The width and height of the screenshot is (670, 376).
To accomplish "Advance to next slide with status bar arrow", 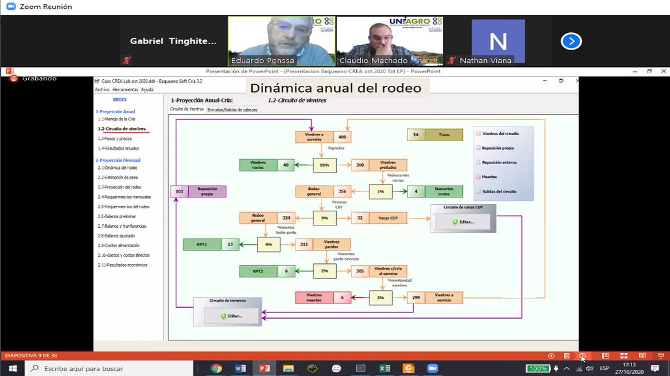I will [x=582, y=356].
